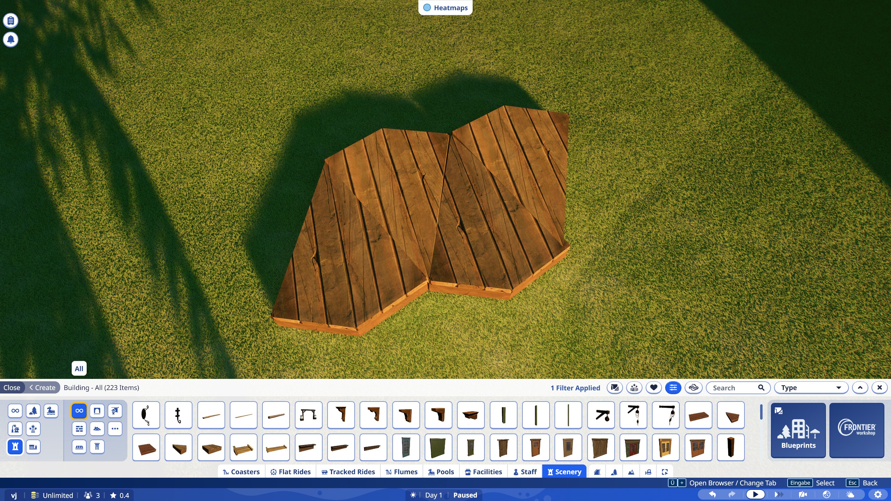
Task: Click the Unlimited money status indicator
Action: click(x=52, y=495)
